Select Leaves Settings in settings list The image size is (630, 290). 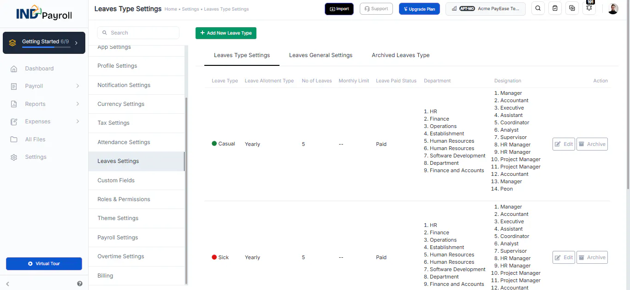tap(137, 161)
